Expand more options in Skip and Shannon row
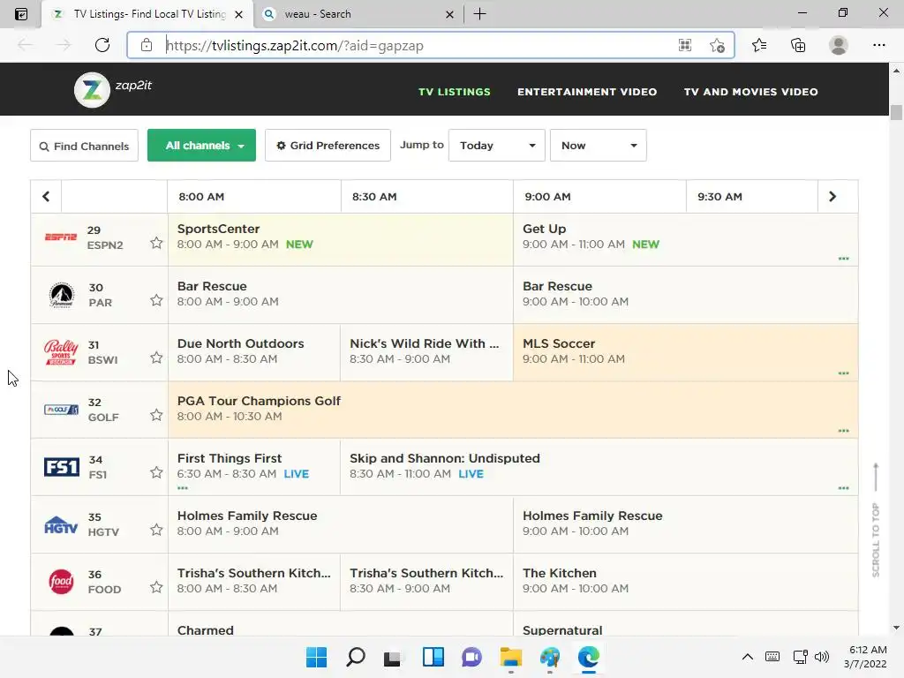The image size is (904, 678). tap(843, 487)
